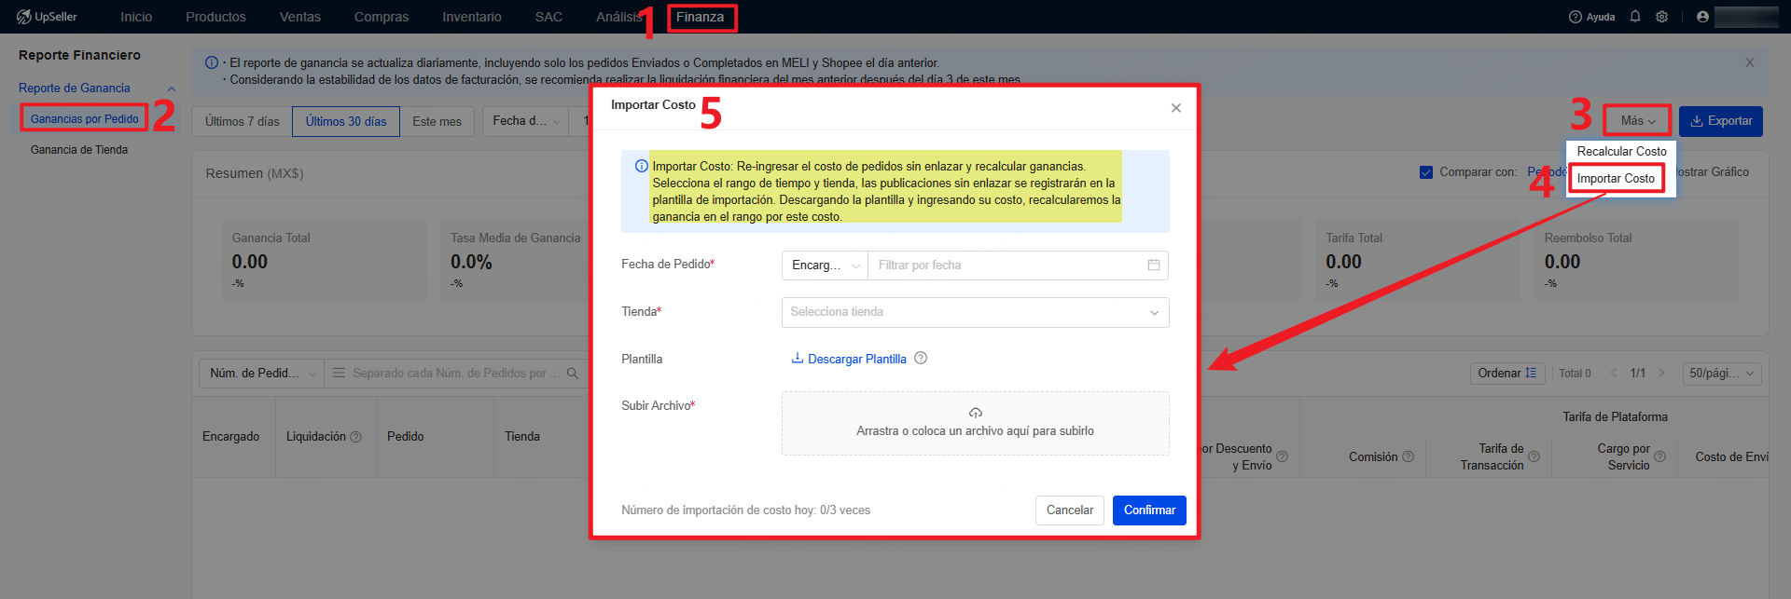Click the calendar icon in date filter
The width and height of the screenshot is (1791, 599).
1154,265
